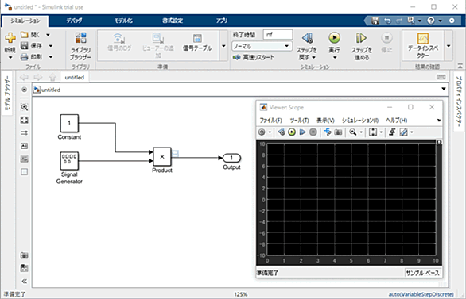Click Scope scale axes limits icon
Viewport: 466px width, 299px height.
(x=373, y=132)
